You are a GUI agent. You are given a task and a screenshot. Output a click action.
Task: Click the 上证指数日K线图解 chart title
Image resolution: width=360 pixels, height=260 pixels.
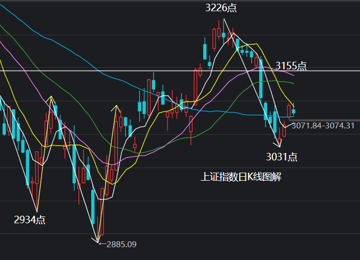[241, 177]
